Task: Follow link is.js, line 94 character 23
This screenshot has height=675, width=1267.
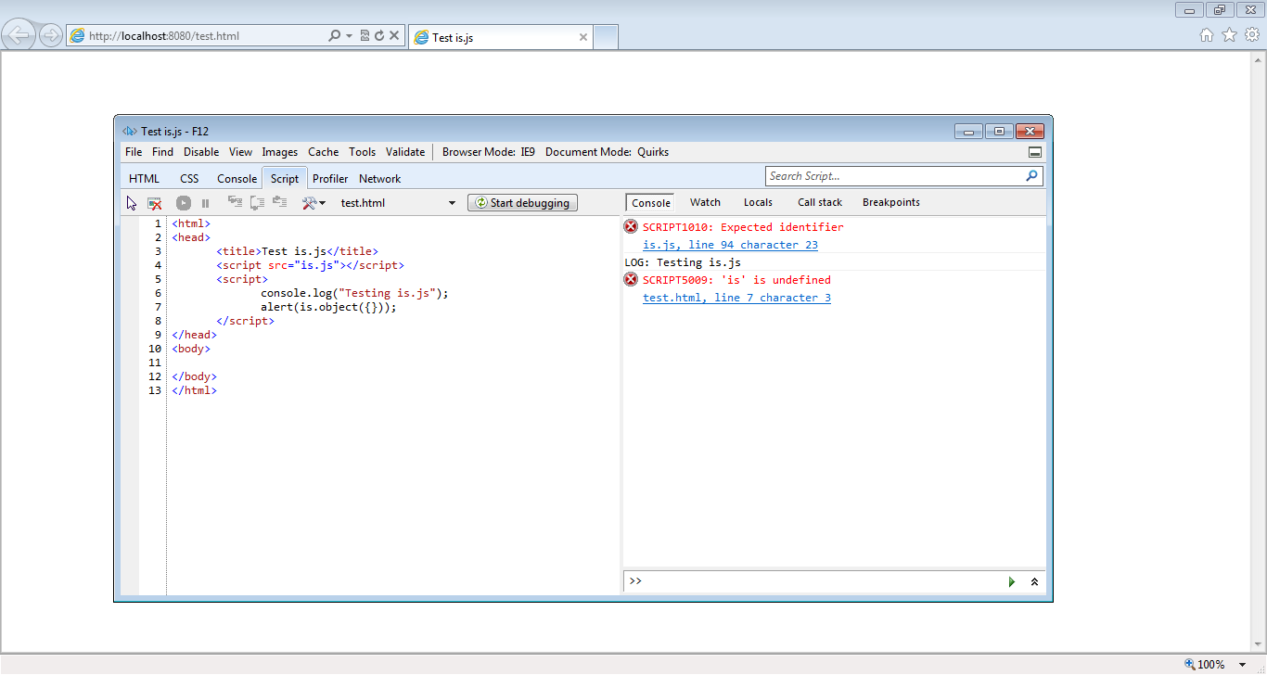Action: pos(730,245)
